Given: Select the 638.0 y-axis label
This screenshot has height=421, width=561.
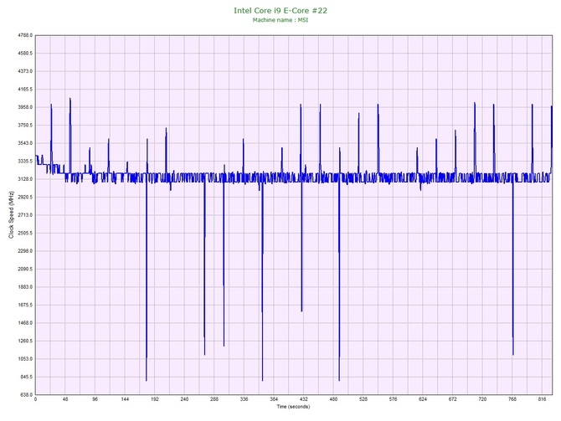Looking at the screenshot, I should tap(26, 395).
